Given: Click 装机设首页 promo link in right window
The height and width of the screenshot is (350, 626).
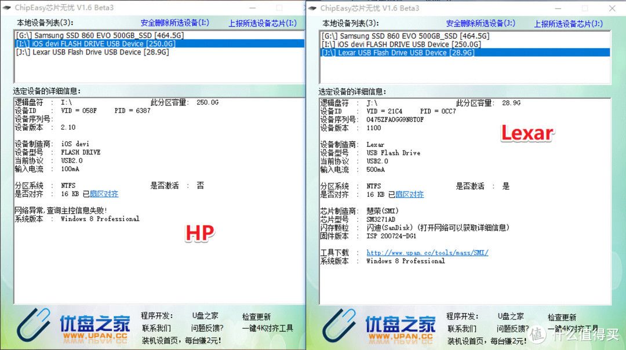Looking at the screenshot, I should click(x=487, y=341).
